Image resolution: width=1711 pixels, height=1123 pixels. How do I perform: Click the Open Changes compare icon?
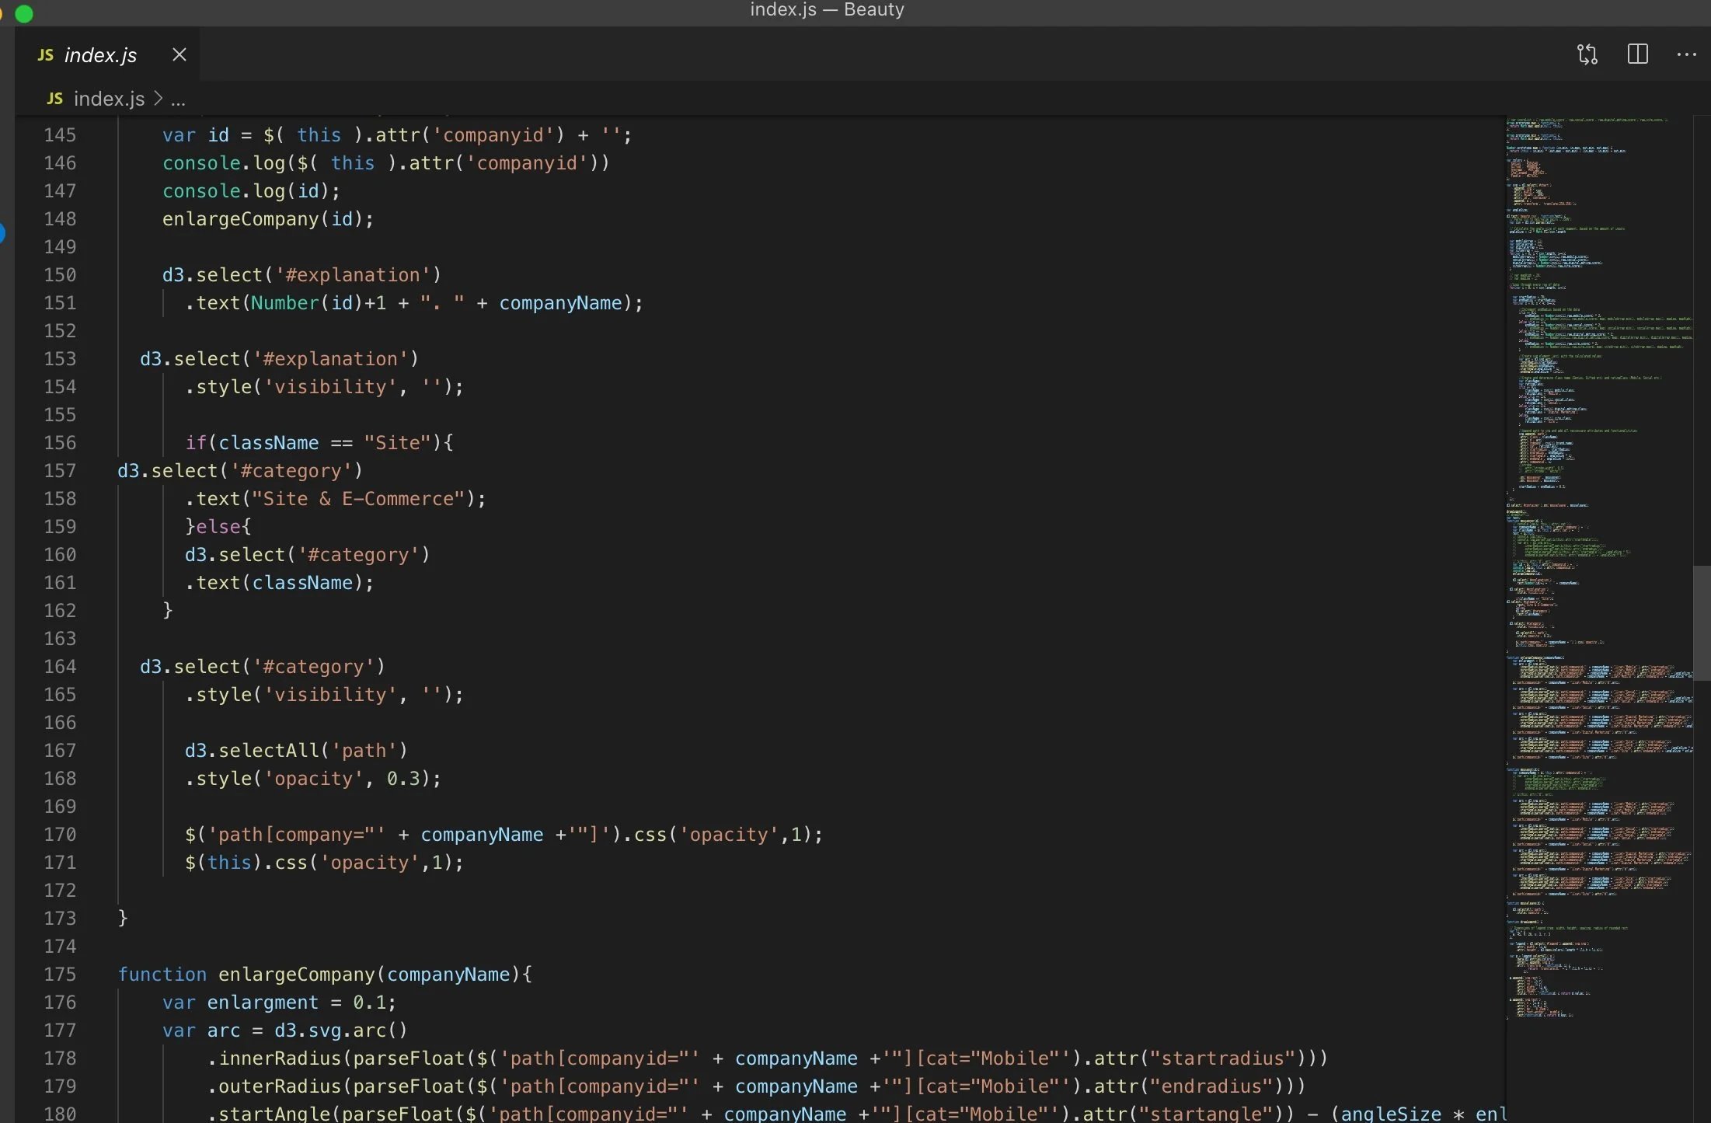[1587, 54]
